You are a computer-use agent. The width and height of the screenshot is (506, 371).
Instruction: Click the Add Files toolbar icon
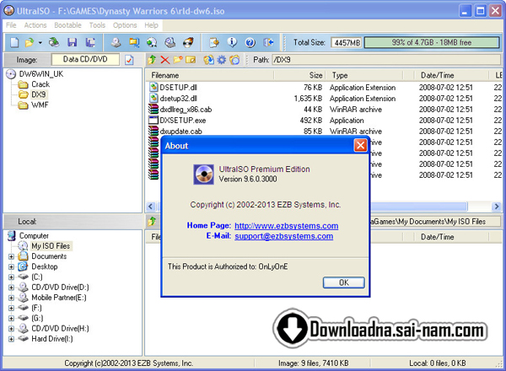(214, 42)
